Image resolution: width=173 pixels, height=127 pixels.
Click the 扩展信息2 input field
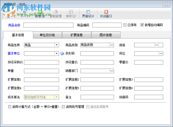(x=97, y=80)
